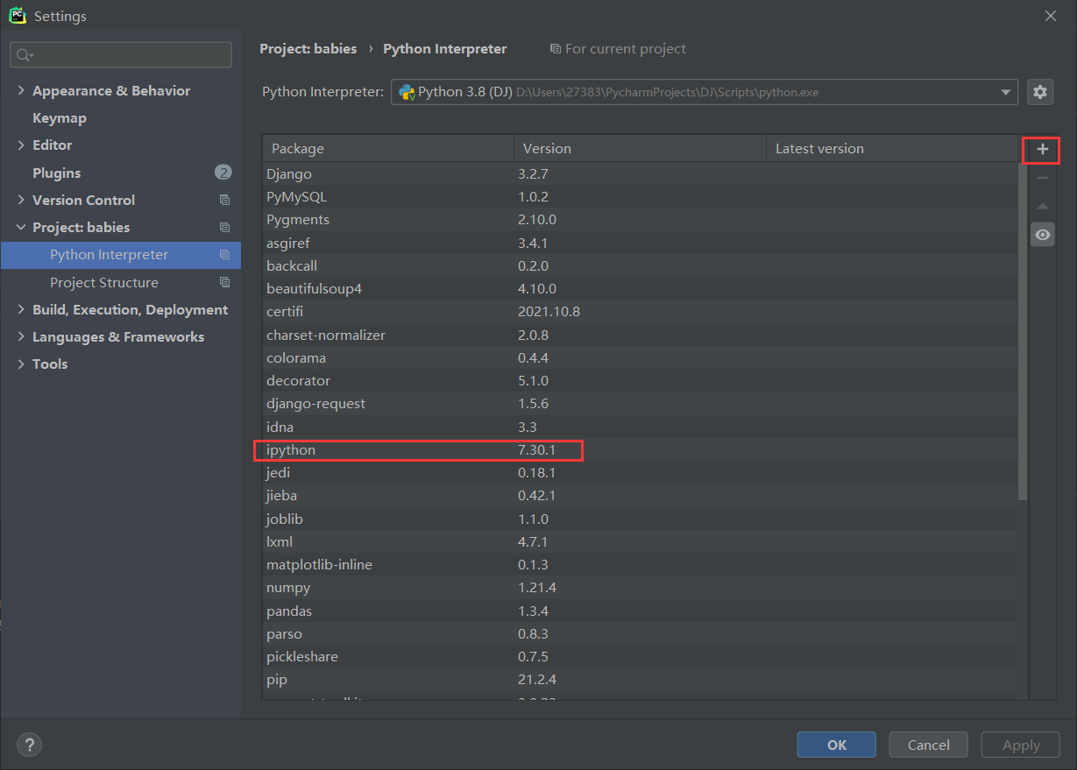The width and height of the screenshot is (1077, 770).
Task: Collapse Project: babies section
Action: 21,228
